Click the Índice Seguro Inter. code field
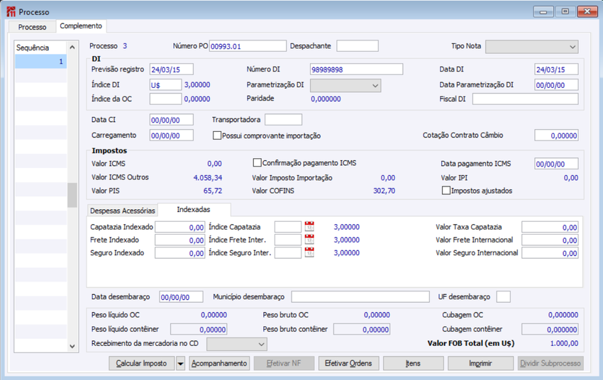 pos(287,253)
